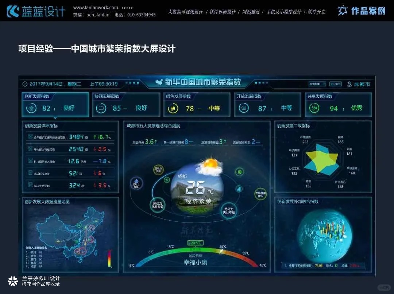Image resolution: width=394 pixels, height=294 pixels.
Task: Click the icon of the 521 项 row
Action: pyautogui.click(x=30, y=173)
